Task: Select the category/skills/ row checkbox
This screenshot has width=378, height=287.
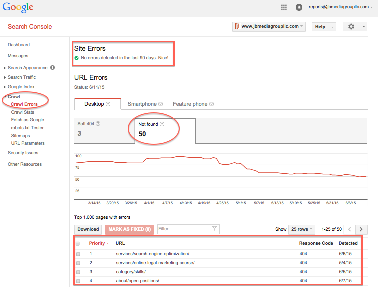Action: (77, 272)
